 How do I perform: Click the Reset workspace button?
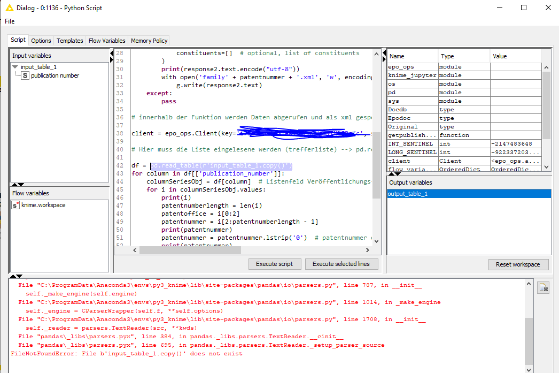click(x=518, y=264)
